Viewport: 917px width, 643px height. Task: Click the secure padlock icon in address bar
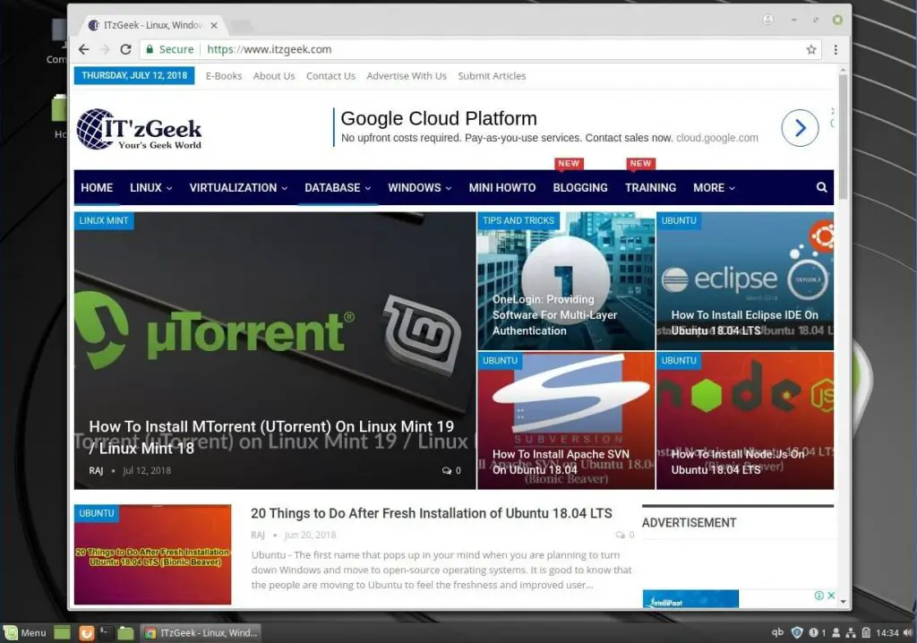tap(150, 49)
